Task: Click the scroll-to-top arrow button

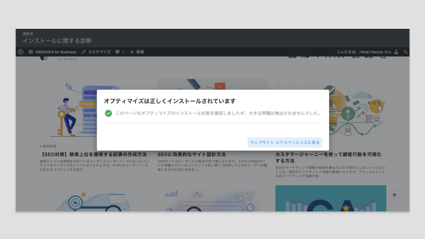Action: point(394,195)
